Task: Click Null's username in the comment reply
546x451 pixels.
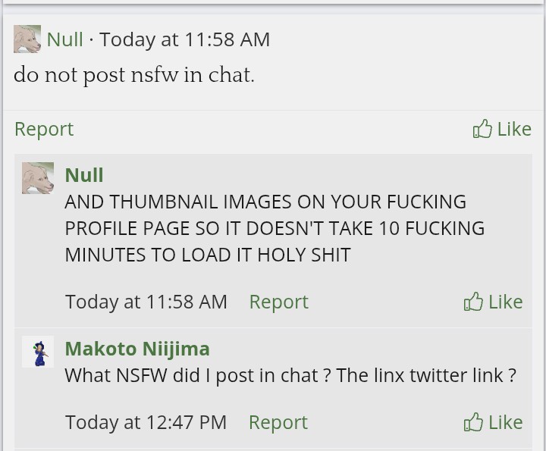Action: click(84, 175)
